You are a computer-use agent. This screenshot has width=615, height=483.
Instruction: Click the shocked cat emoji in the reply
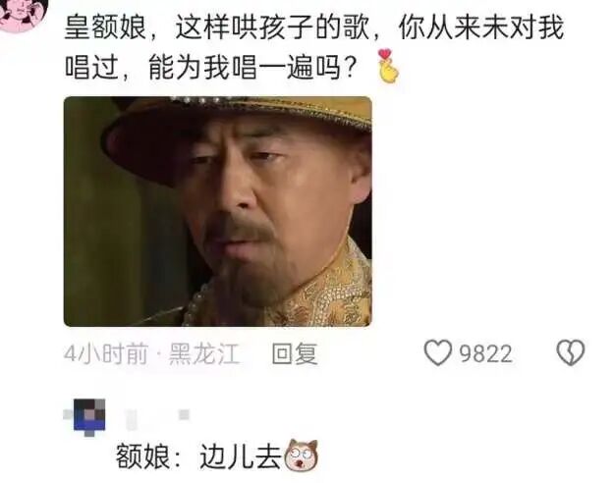301,455
